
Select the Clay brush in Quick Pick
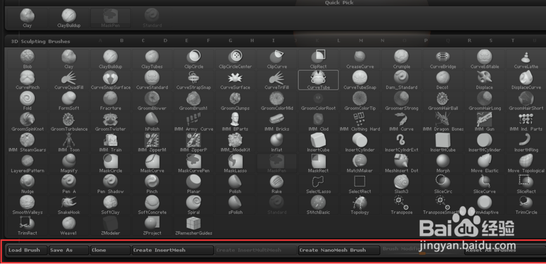click(x=27, y=19)
